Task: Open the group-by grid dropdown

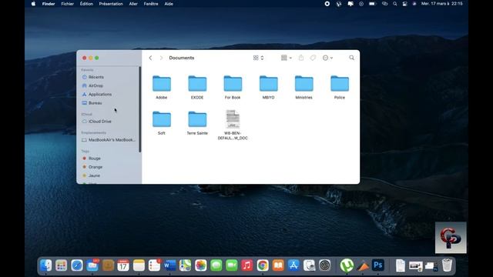Action: coord(286,58)
